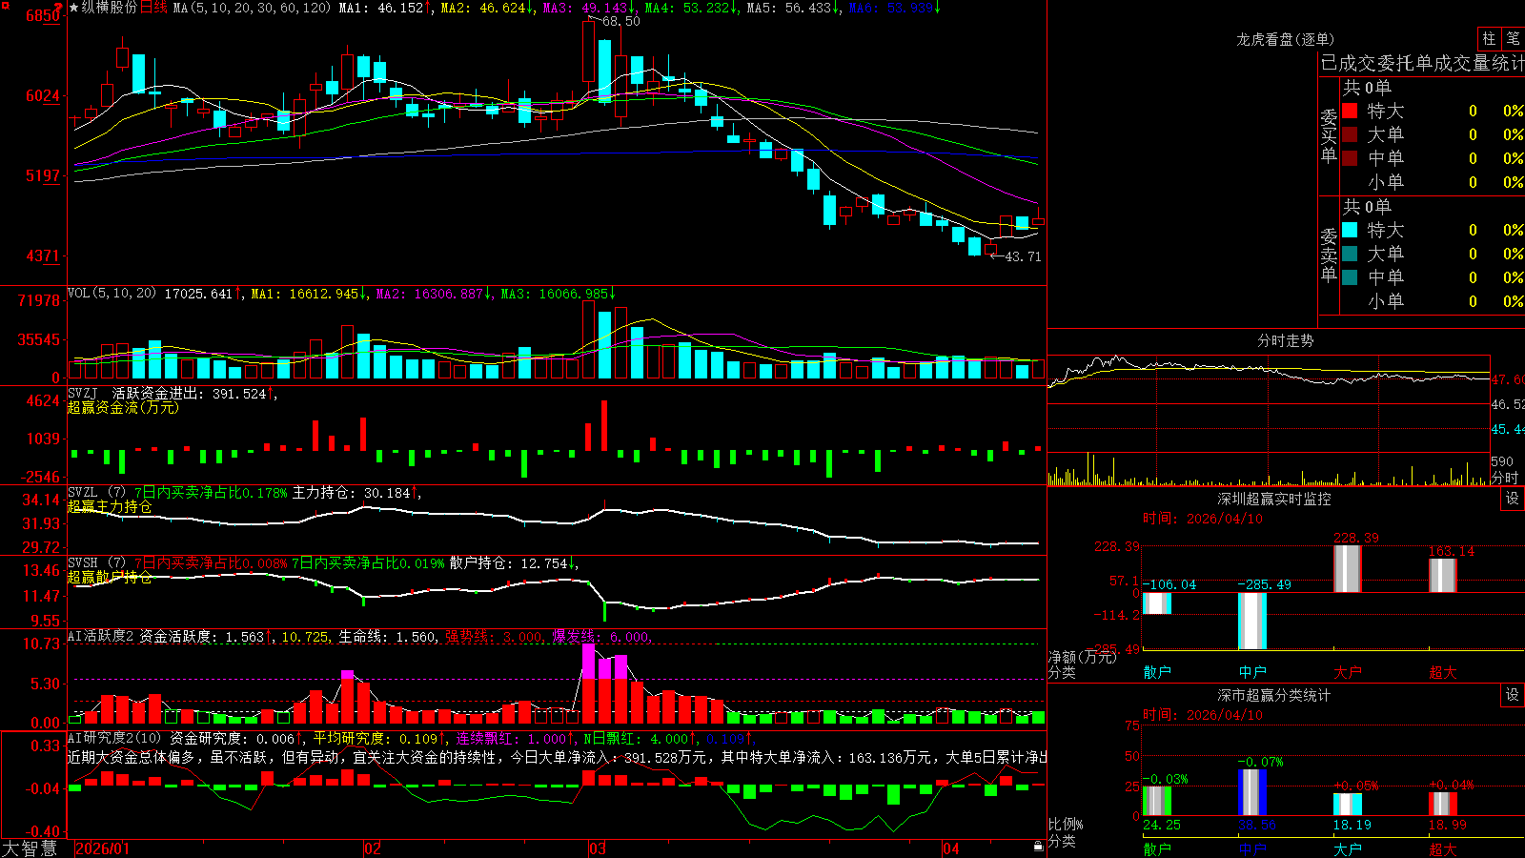Viewport: 1525px width, 858px height.
Task: Click the 04 month marker on timeline
Action: (951, 848)
